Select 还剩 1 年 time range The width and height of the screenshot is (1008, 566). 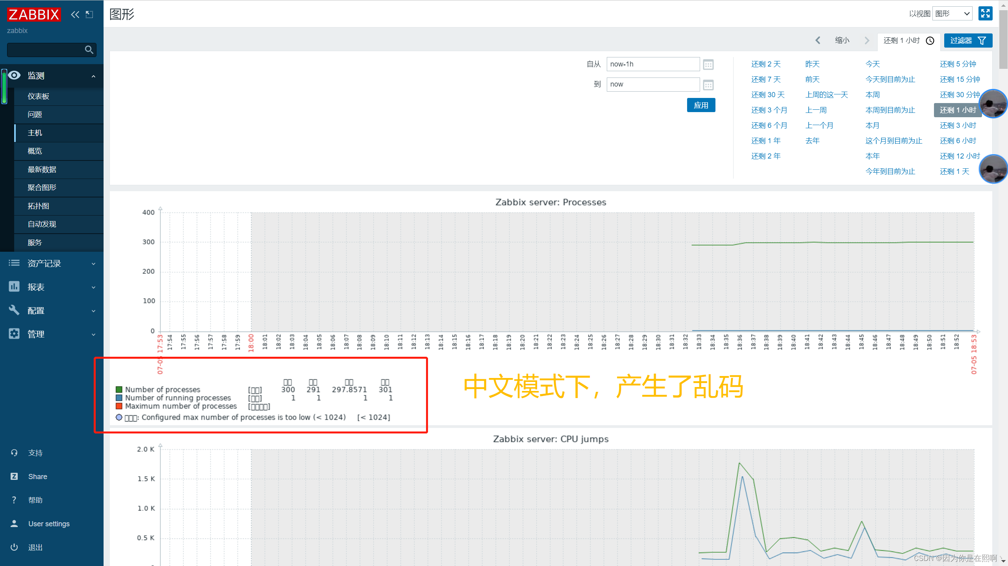pos(765,141)
